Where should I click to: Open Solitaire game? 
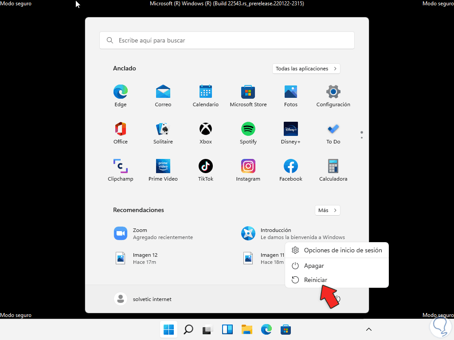click(163, 133)
